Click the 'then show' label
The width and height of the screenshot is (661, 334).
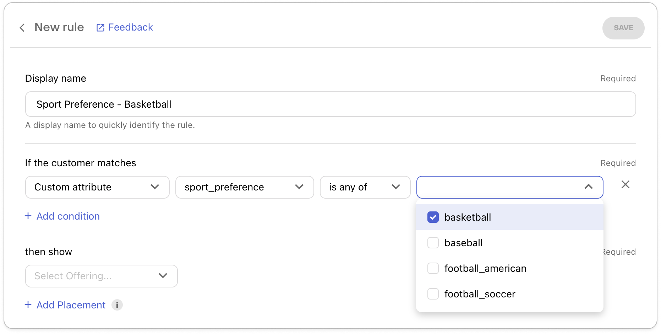pos(49,252)
